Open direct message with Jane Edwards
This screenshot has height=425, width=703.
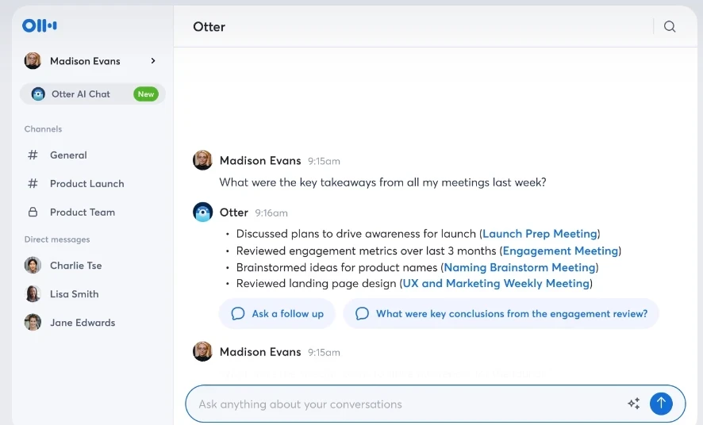tap(82, 323)
